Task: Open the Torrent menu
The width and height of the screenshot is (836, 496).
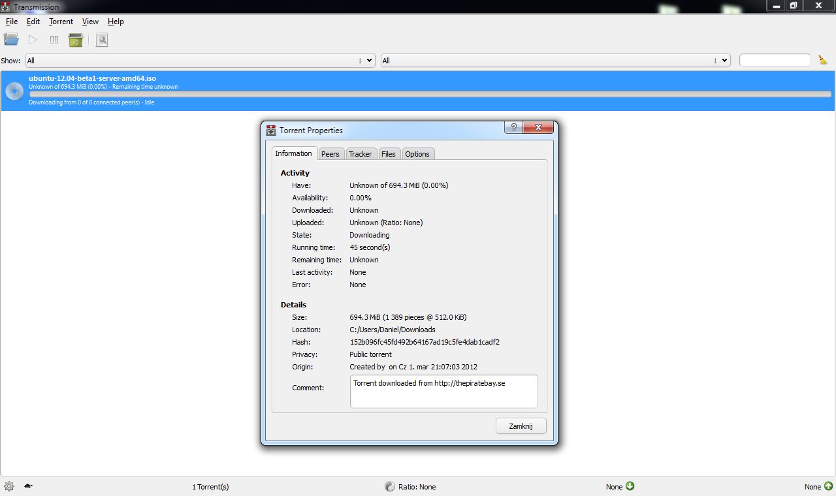Action: 61,22
